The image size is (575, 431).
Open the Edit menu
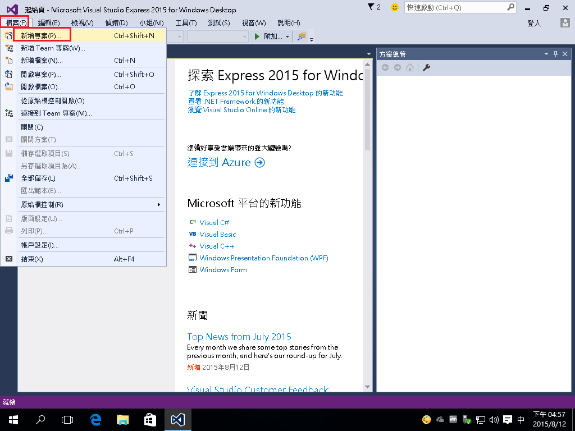[x=49, y=22]
